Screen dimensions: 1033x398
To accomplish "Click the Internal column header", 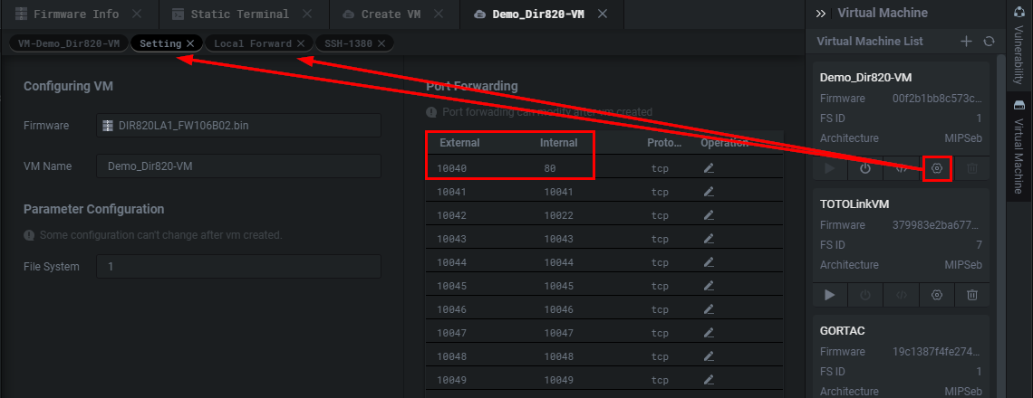I will tap(559, 143).
